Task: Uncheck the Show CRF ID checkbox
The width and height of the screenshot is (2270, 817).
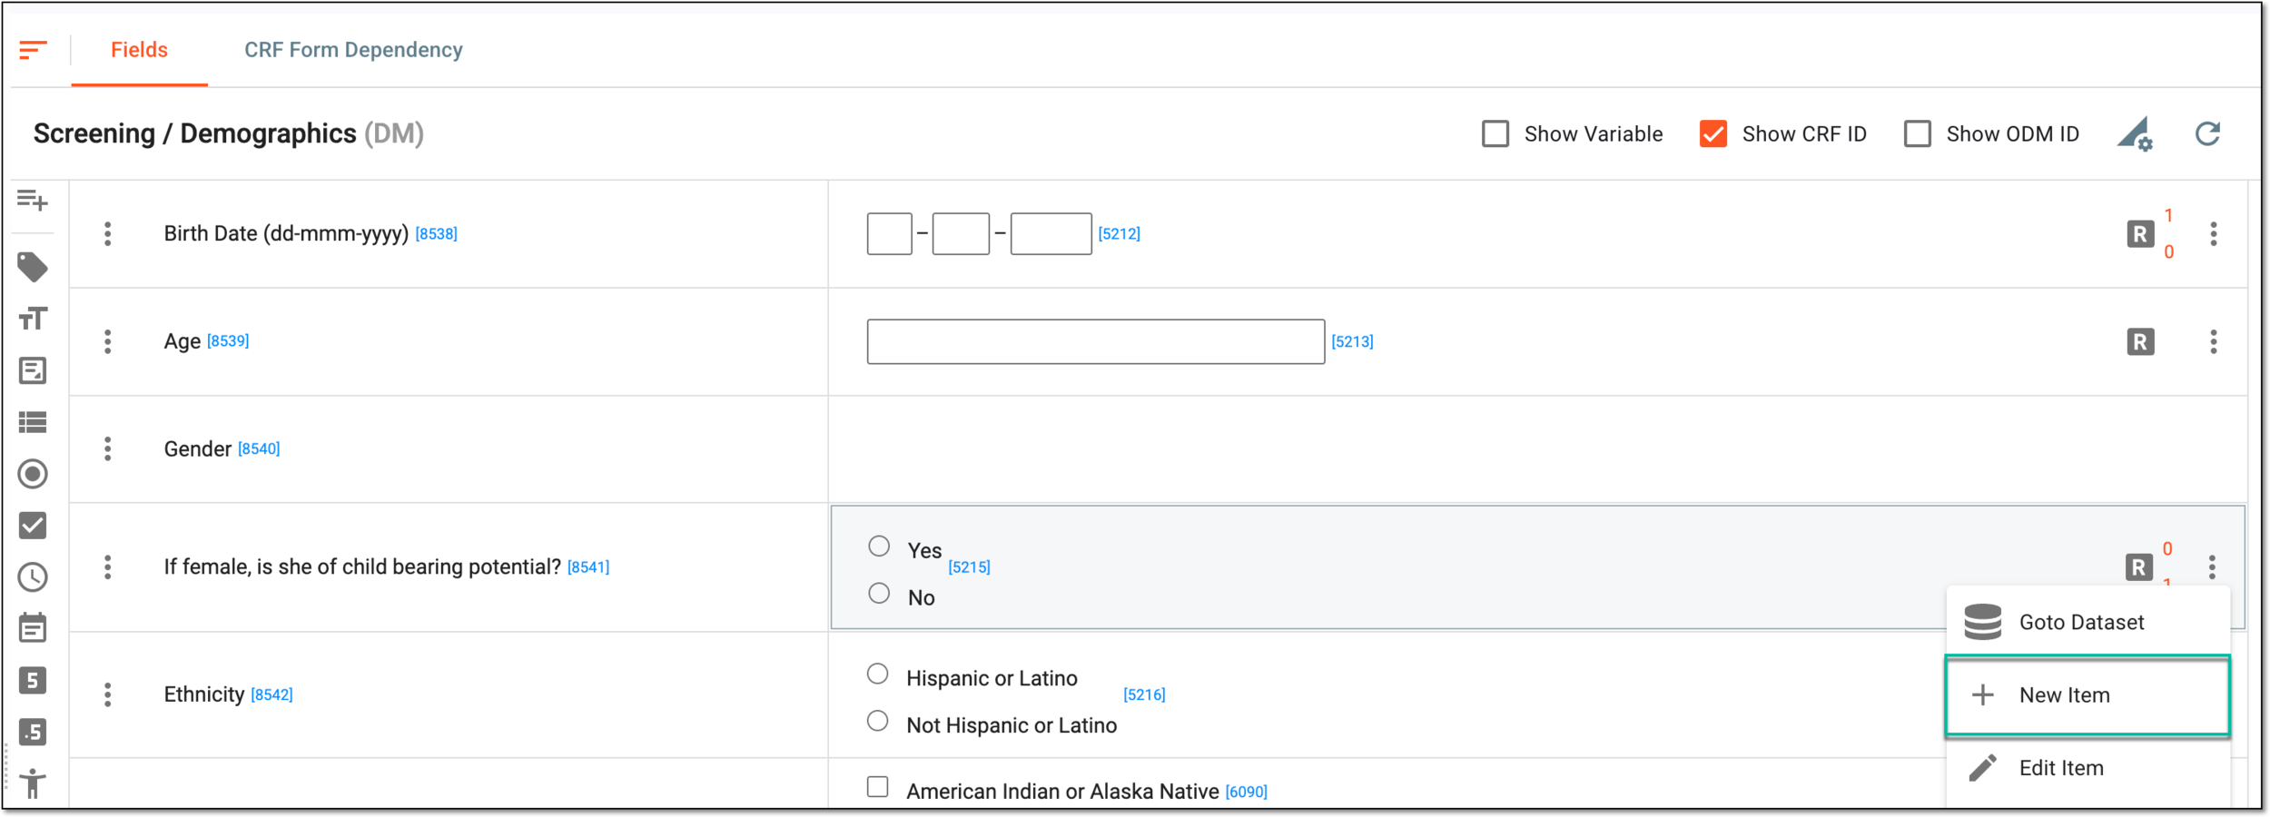Action: point(1712,134)
